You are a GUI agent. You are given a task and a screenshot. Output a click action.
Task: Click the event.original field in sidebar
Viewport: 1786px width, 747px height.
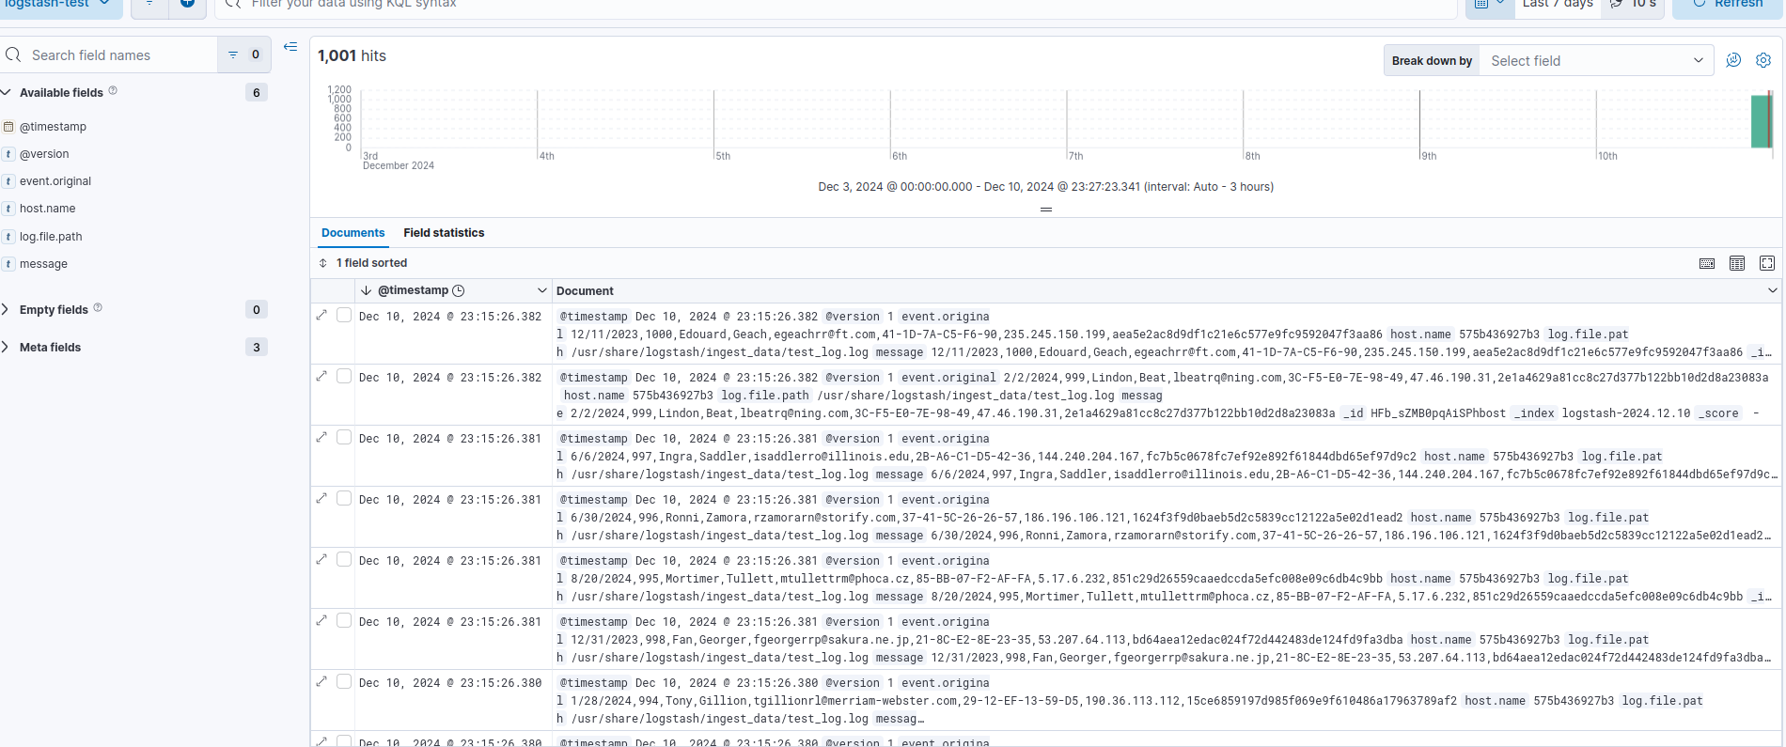[x=55, y=181]
